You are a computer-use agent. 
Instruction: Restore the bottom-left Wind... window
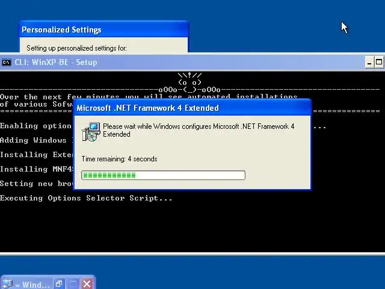pyautogui.click(x=59, y=284)
